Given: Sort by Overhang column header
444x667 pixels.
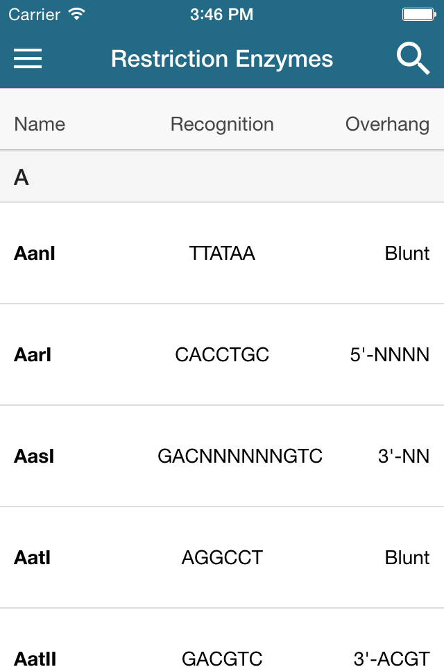Looking at the screenshot, I should pos(387,124).
